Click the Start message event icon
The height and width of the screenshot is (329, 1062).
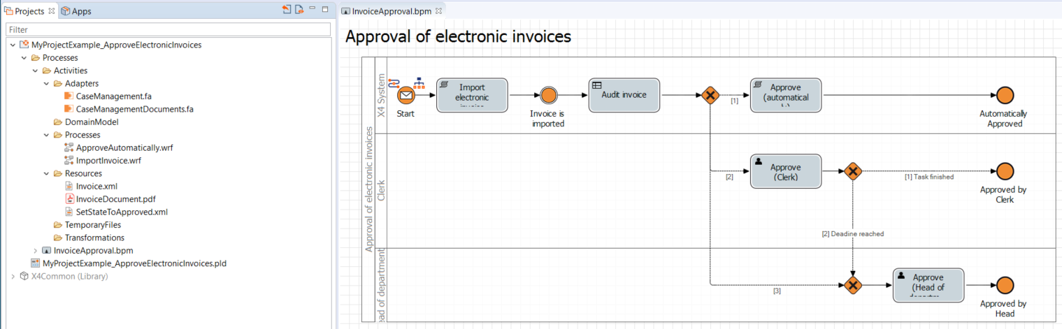click(406, 95)
